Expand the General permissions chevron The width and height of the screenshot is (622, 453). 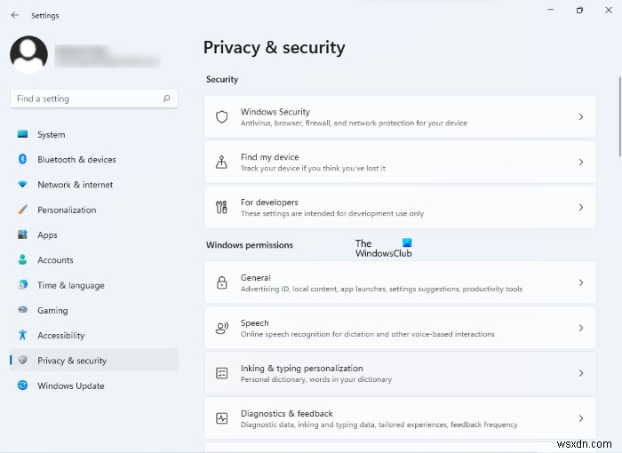click(x=580, y=282)
